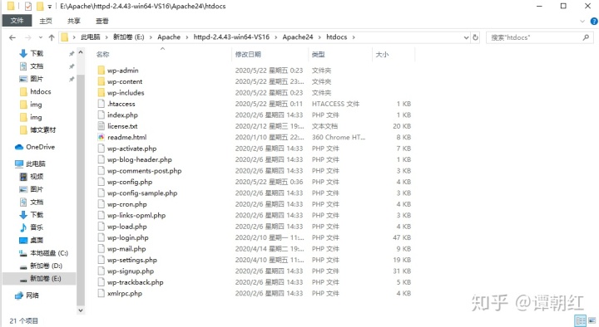Click the search magnifier icon
This screenshot has height=327, width=599.
pyautogui.click(x=586, y=37)
